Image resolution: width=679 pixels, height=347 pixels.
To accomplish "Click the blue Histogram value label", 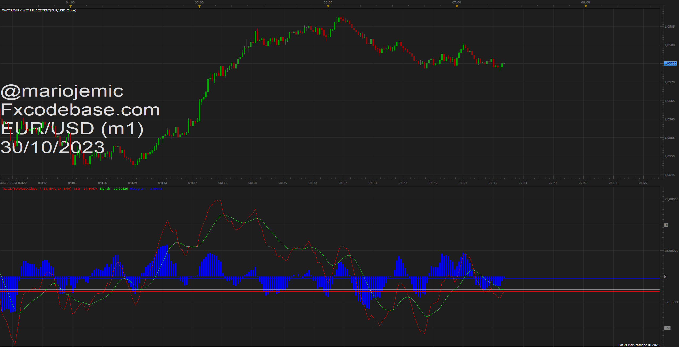I will pyautogui.click(x=146, y=189).
